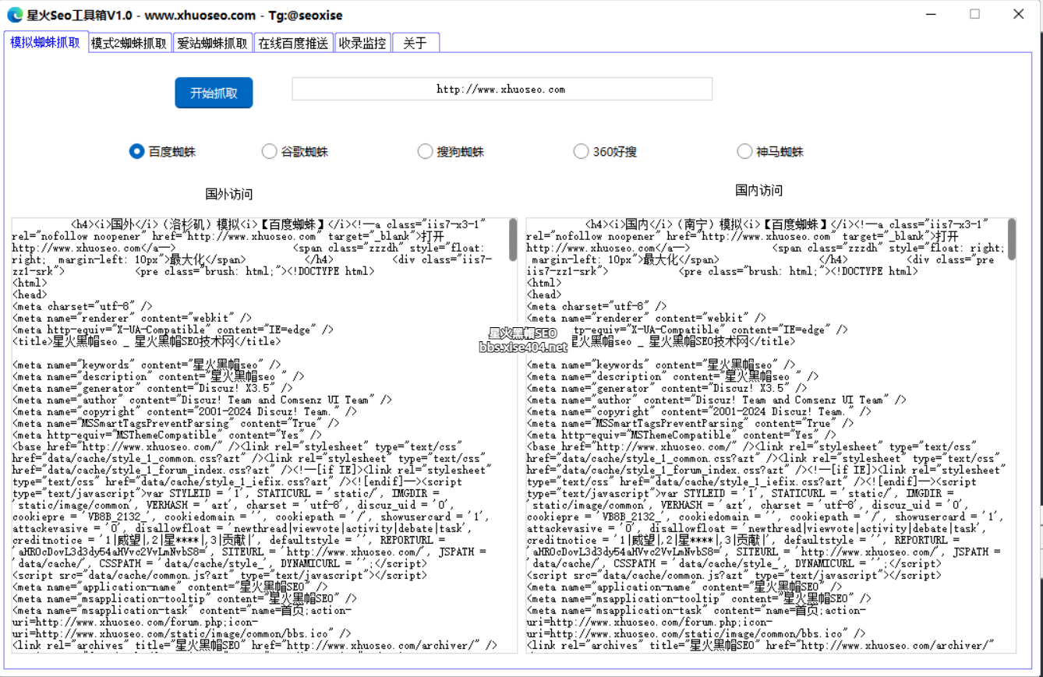
Task: Open the 收录监控 tab
Action: (x=362, y=43)
